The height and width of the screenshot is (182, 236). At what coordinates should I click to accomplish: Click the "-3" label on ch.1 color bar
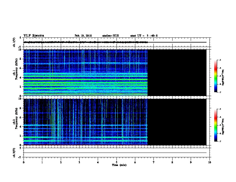tap(220, 60)
